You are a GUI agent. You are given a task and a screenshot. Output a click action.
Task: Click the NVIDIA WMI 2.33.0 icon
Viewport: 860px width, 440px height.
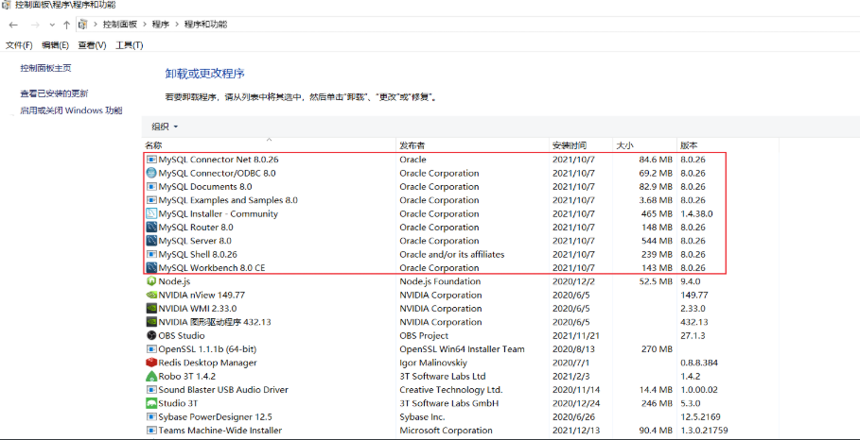pyautogui.click(x=152, y=309)
